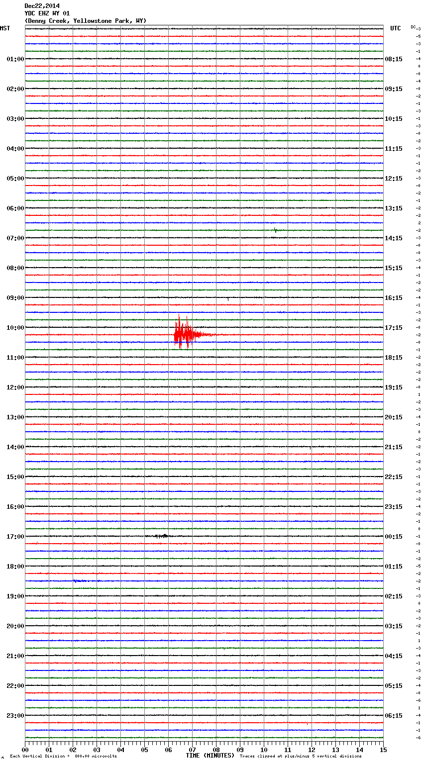Click the 10:15 UTC time label
Image resolution: width=423 pixels, height=763 pixels.
(394, 119)
